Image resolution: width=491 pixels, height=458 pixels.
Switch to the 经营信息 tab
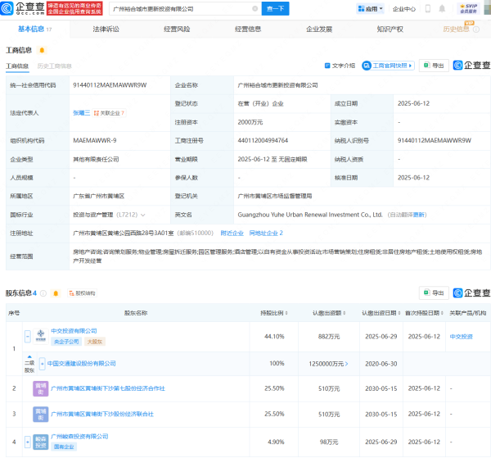click(248, 29)
